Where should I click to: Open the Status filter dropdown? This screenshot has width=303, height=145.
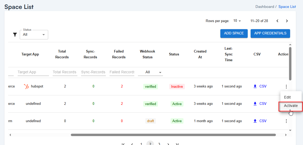coord(34,35)
